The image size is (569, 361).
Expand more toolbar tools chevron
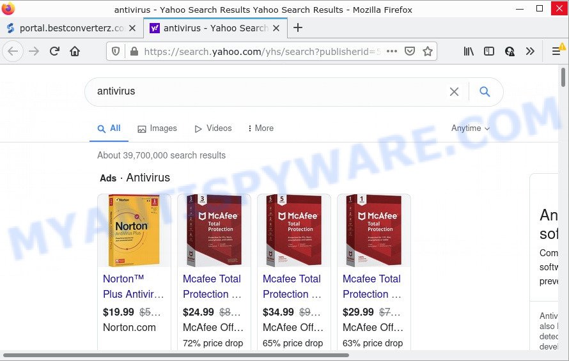(530, 52)
